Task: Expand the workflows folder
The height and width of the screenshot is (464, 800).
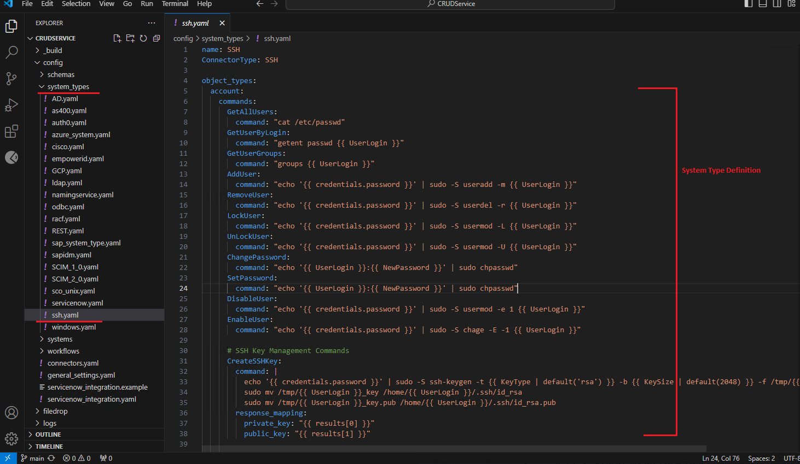Action: pos(94,351)
